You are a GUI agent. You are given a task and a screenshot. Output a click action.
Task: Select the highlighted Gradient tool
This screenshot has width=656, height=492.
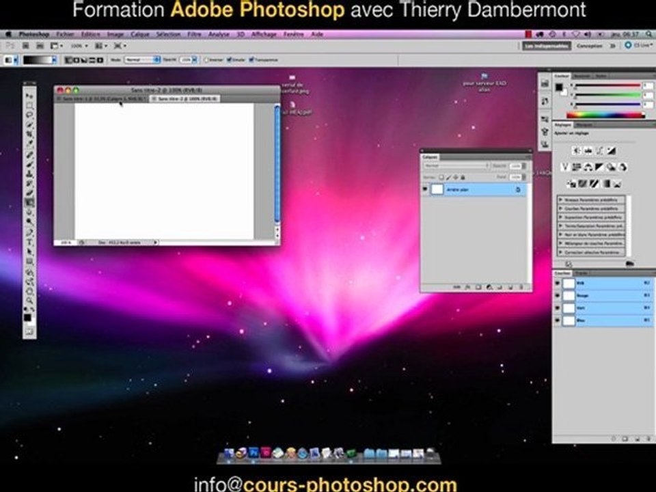pos(29,203)
